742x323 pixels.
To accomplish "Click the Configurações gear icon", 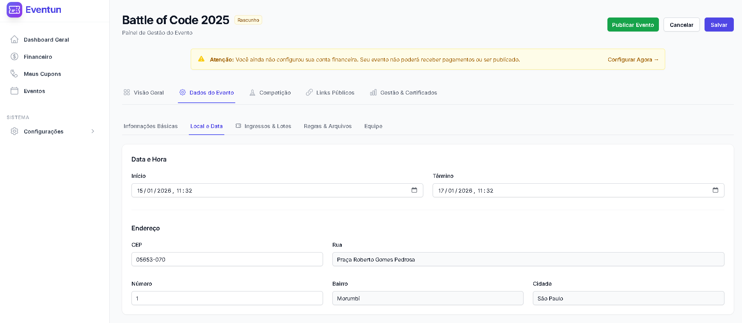I will pos(14,132).
